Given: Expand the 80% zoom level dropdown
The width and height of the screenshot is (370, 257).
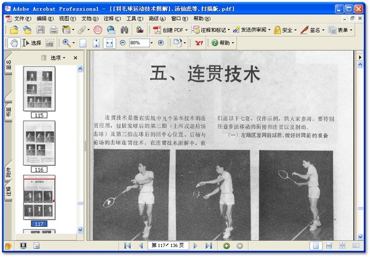Looking at the screenshot, I should 152,43.
